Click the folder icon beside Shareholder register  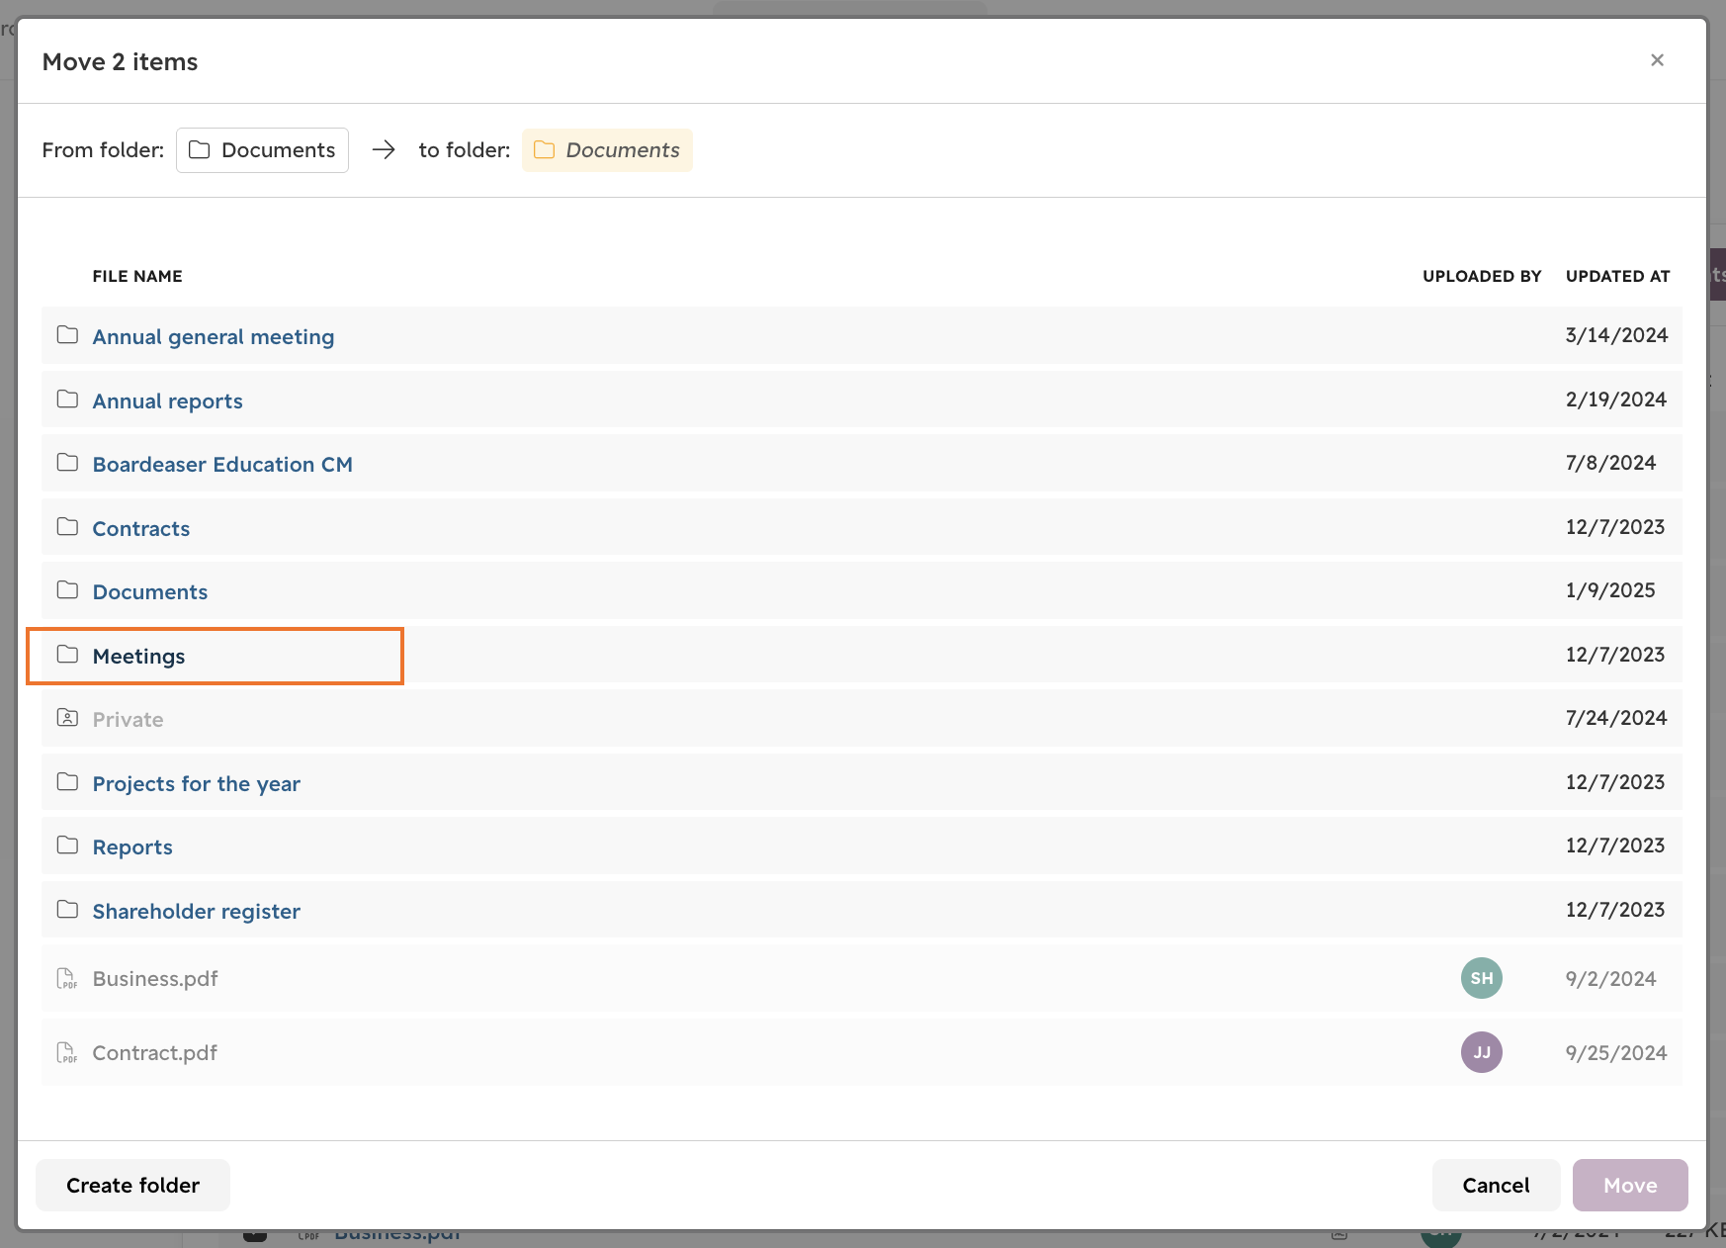pos(67,910)
